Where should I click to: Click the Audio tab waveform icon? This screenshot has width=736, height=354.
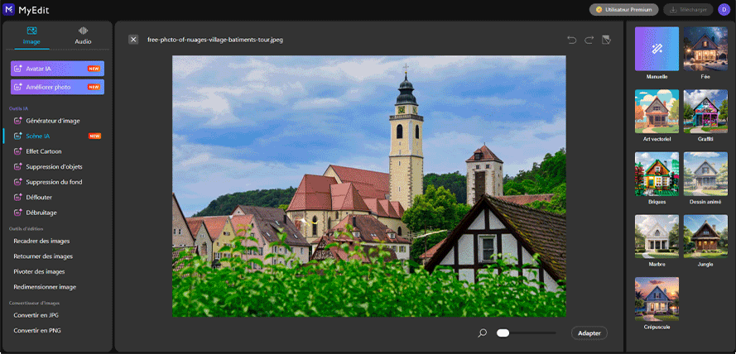pos(83,31)
